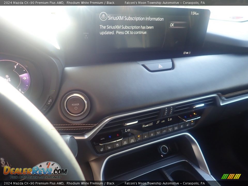Toggle the driver seat ventilation button
248x186 pixels.
pyautogui.click(x=117, y=145)
